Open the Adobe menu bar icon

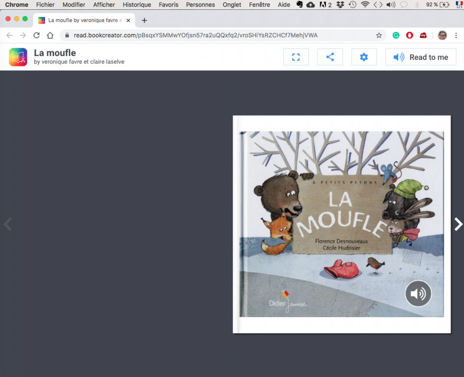[x=325, y=4]
